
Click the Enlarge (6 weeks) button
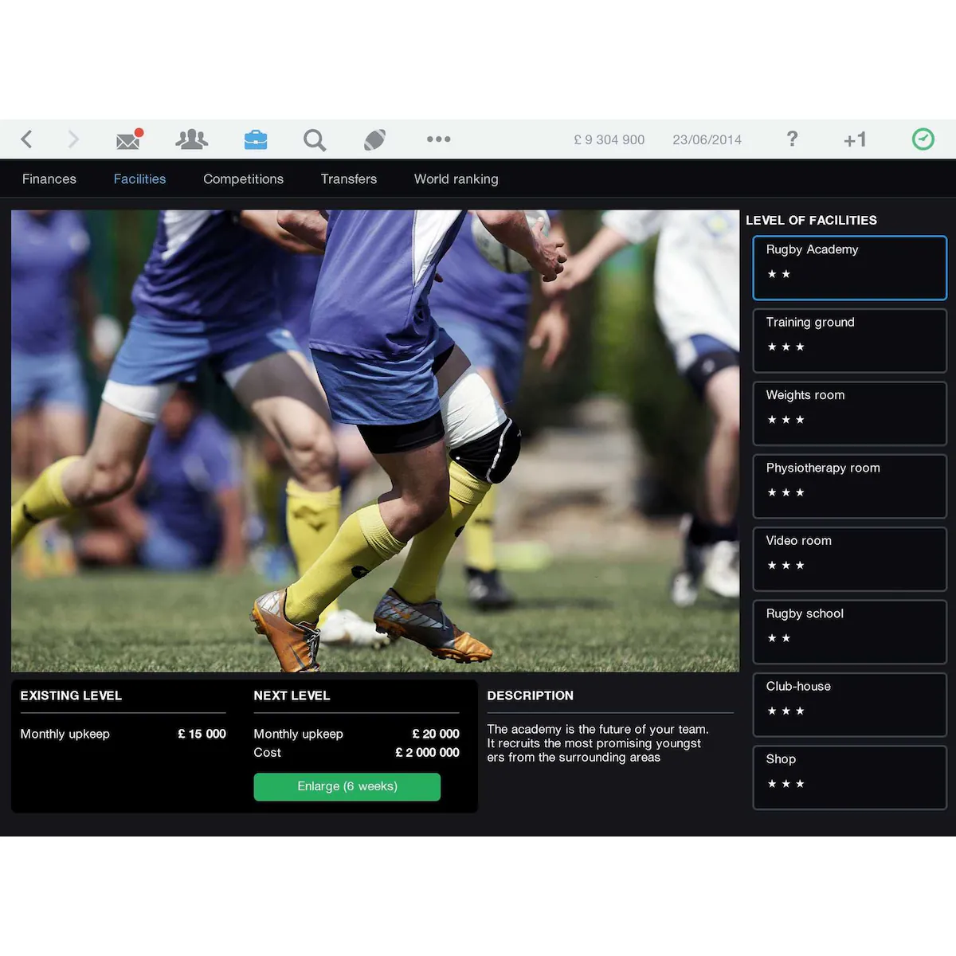pos(347,786)
